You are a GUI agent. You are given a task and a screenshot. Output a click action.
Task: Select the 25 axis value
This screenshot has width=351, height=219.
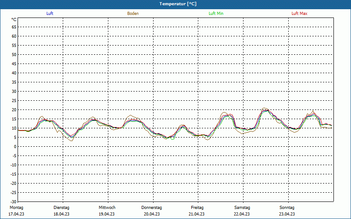coord(14,101)
